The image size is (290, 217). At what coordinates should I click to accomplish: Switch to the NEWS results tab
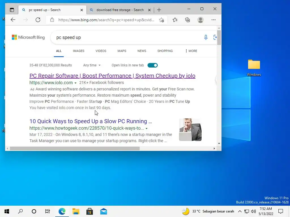click(x=142, y=51)
